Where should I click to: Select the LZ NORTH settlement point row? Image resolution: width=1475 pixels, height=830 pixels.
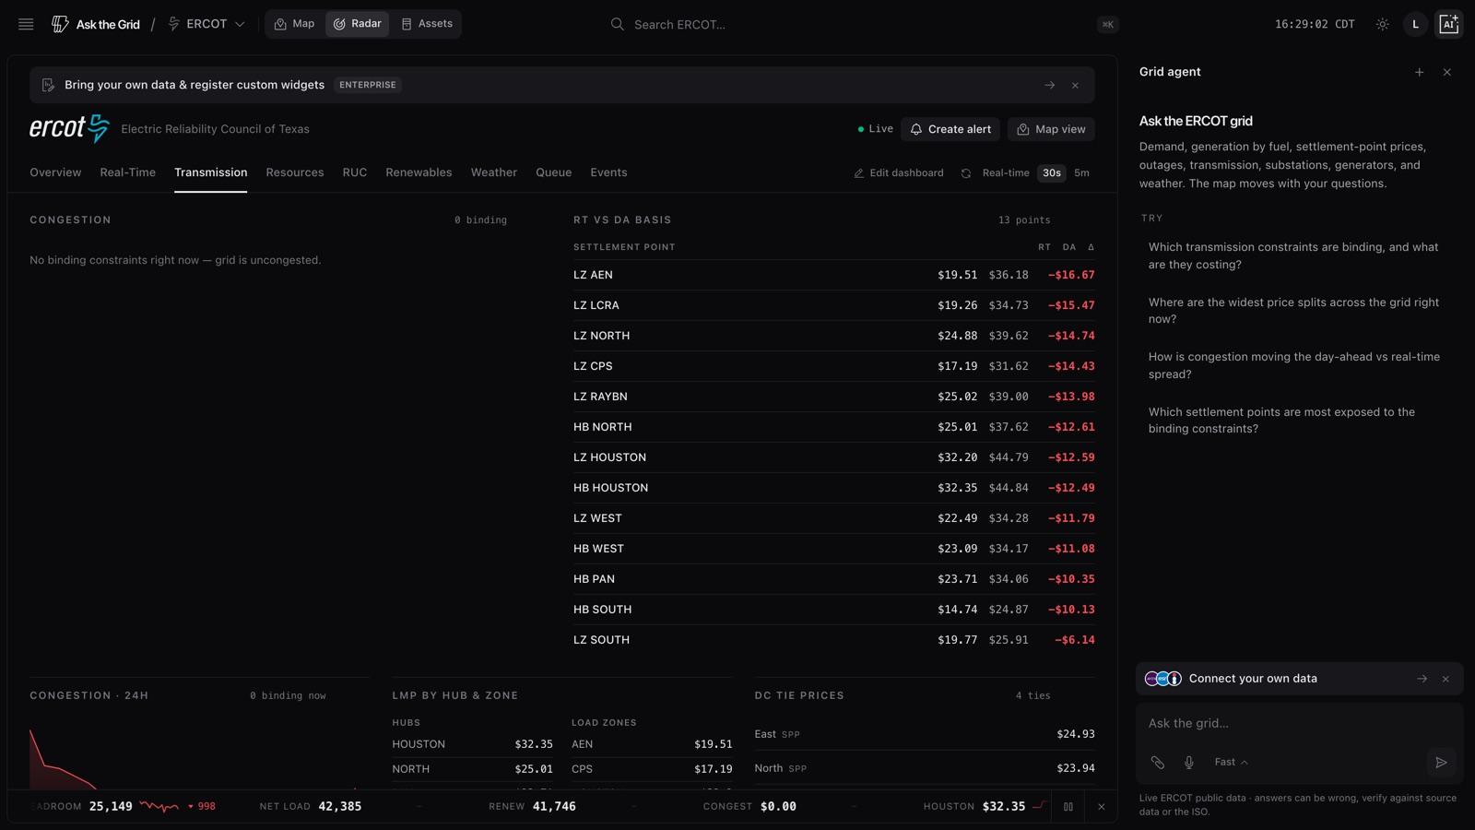click(x=834, y=336)
